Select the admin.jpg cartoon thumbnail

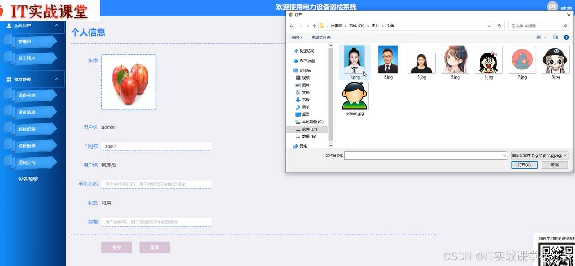[x=355, y=97]
